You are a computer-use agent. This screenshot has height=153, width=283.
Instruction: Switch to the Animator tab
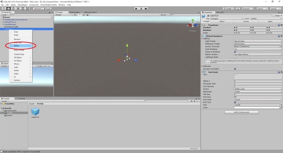[75, 12]
